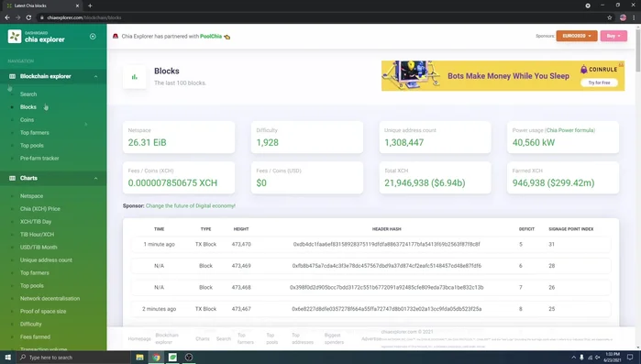
Task: Open Network decentralisation chart
Action: coord(50,298)
